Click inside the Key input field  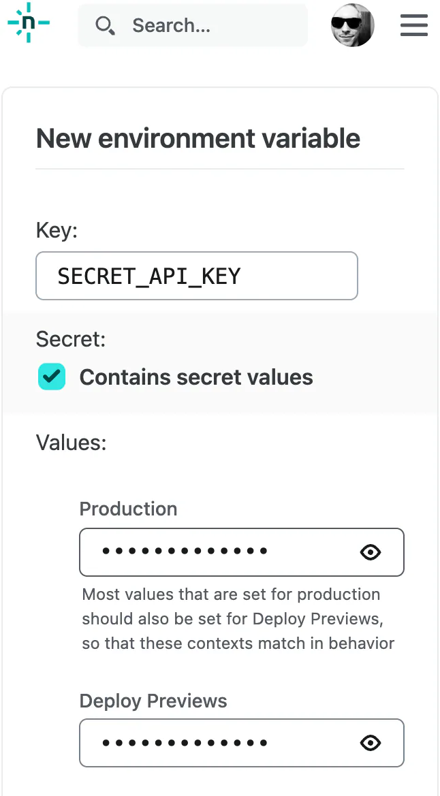click(196, 276)
